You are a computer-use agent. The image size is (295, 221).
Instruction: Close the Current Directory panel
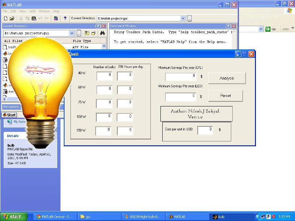pyautogui.click(x=104, y=26)
